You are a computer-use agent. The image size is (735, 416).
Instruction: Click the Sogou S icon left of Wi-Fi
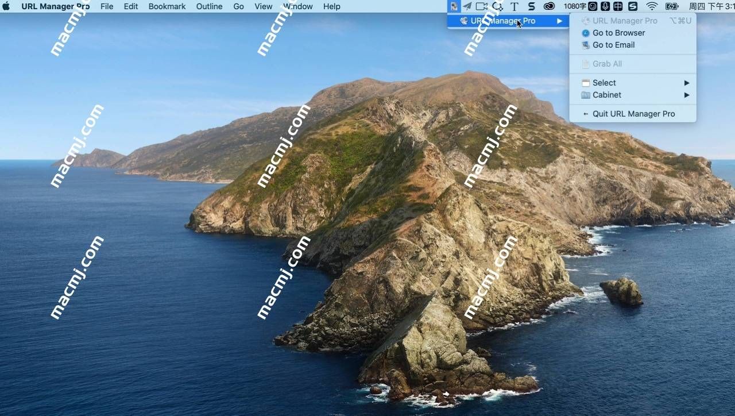coord(633,6)
